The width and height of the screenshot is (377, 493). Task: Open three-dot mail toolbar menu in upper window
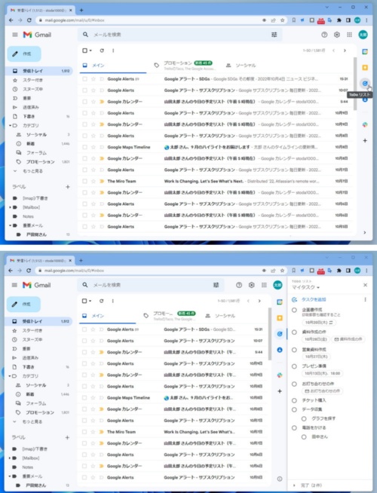click(113, 51)
